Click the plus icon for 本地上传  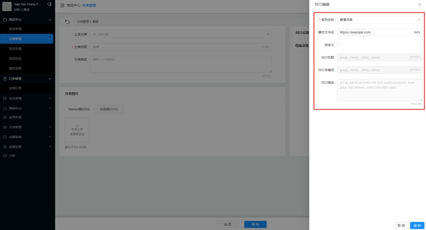(77, 126)
